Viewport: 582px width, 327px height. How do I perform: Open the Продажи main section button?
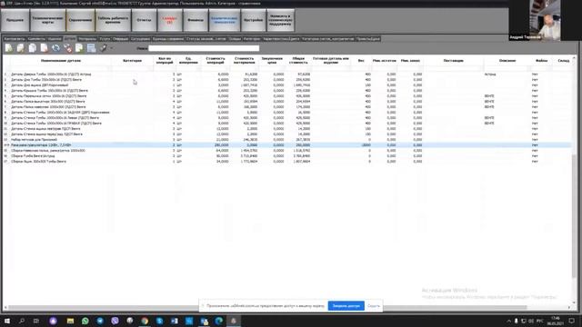tap(15, 20)
